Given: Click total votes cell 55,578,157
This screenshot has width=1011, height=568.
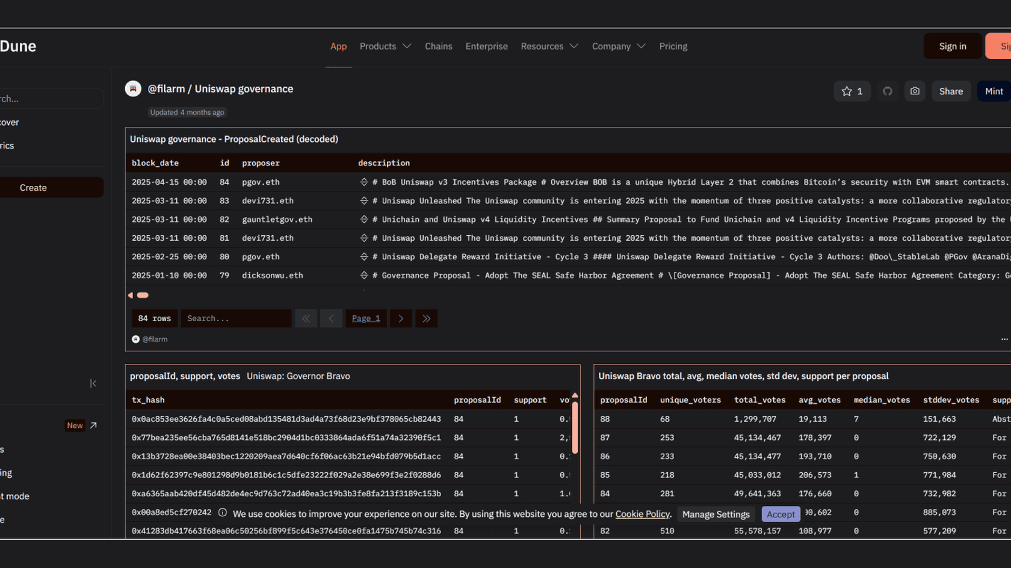Looking at the screenshot, I should (757, 531).
